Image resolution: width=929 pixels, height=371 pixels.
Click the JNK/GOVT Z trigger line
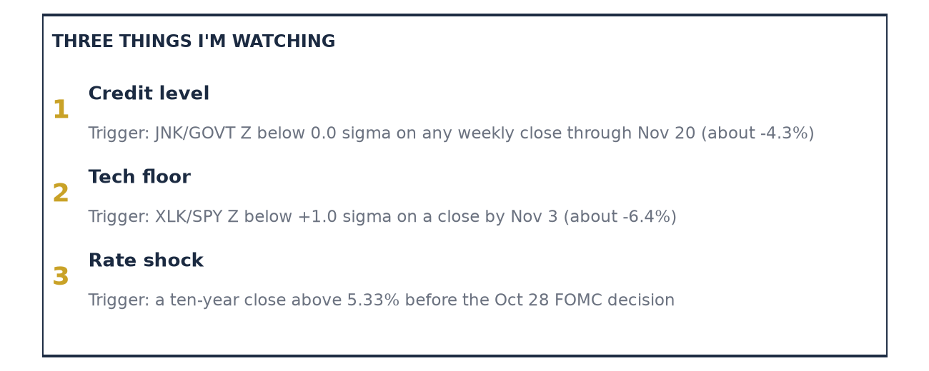(x=451, y=134)
